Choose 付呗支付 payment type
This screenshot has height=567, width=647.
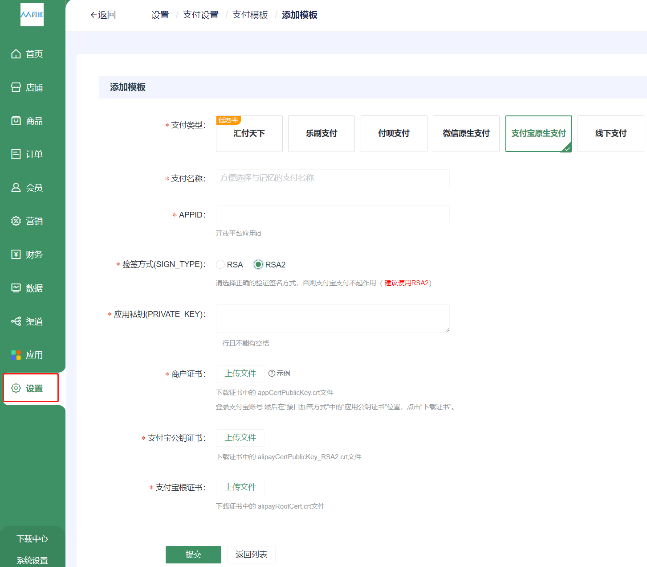pyautogui.click(x=394, y=134)
